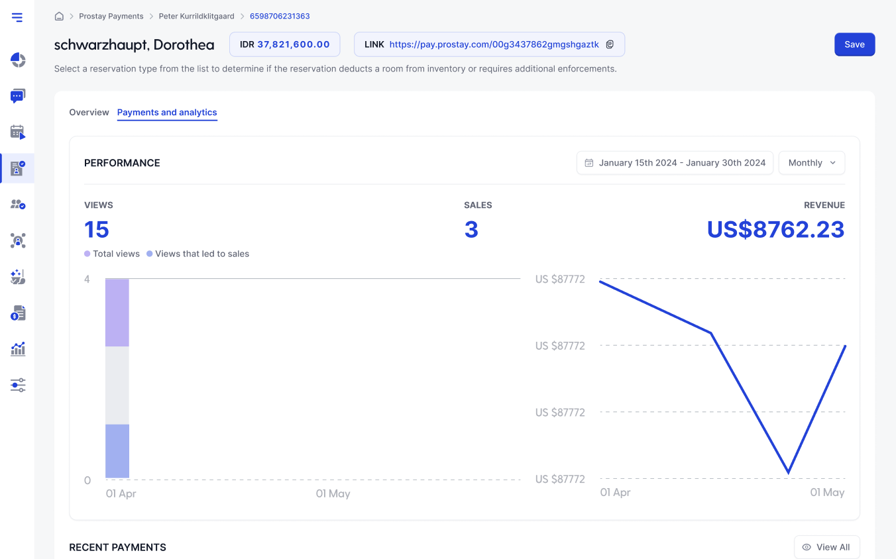Open the chat messages sidebar icon

click(18, 96)
